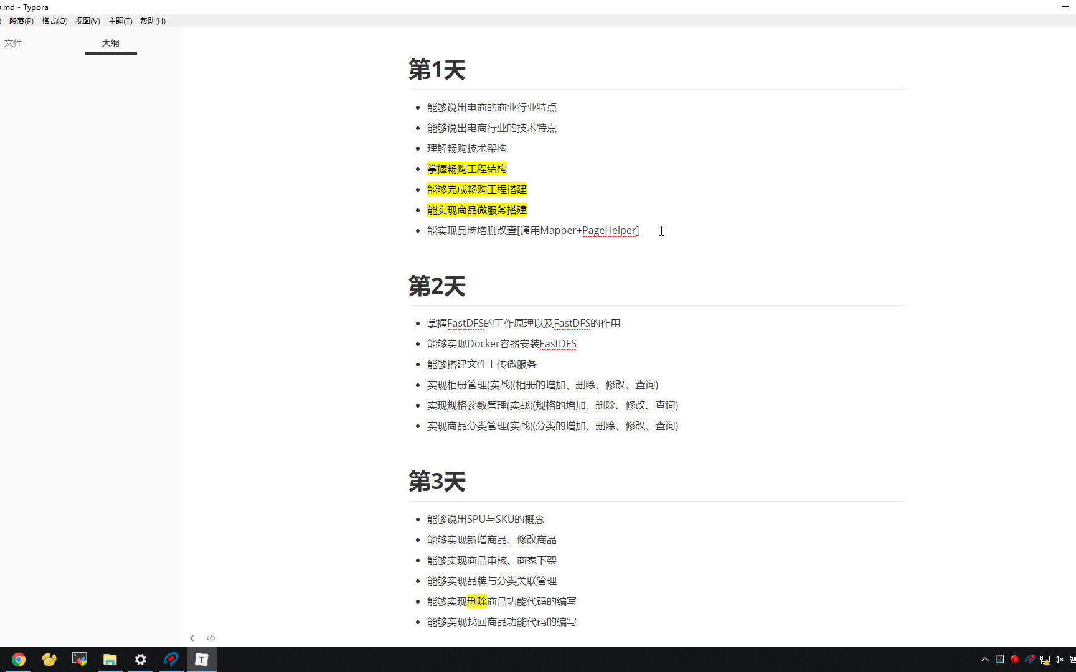Open Navicat from the taskbar

(49, 660)
